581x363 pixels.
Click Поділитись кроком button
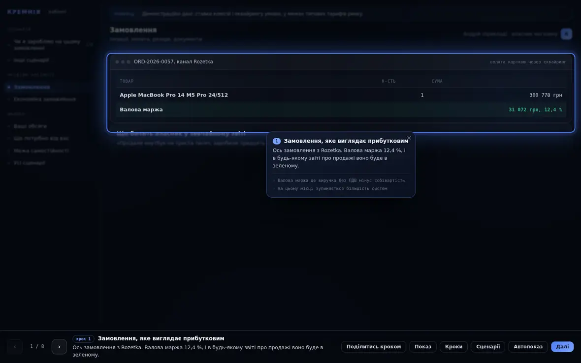coord(374,347)
